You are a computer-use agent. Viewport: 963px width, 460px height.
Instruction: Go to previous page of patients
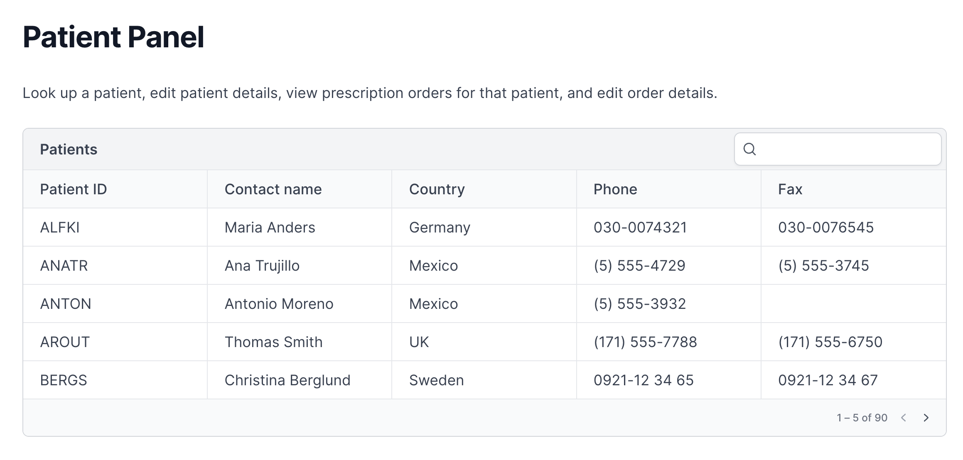coord(904,418)
